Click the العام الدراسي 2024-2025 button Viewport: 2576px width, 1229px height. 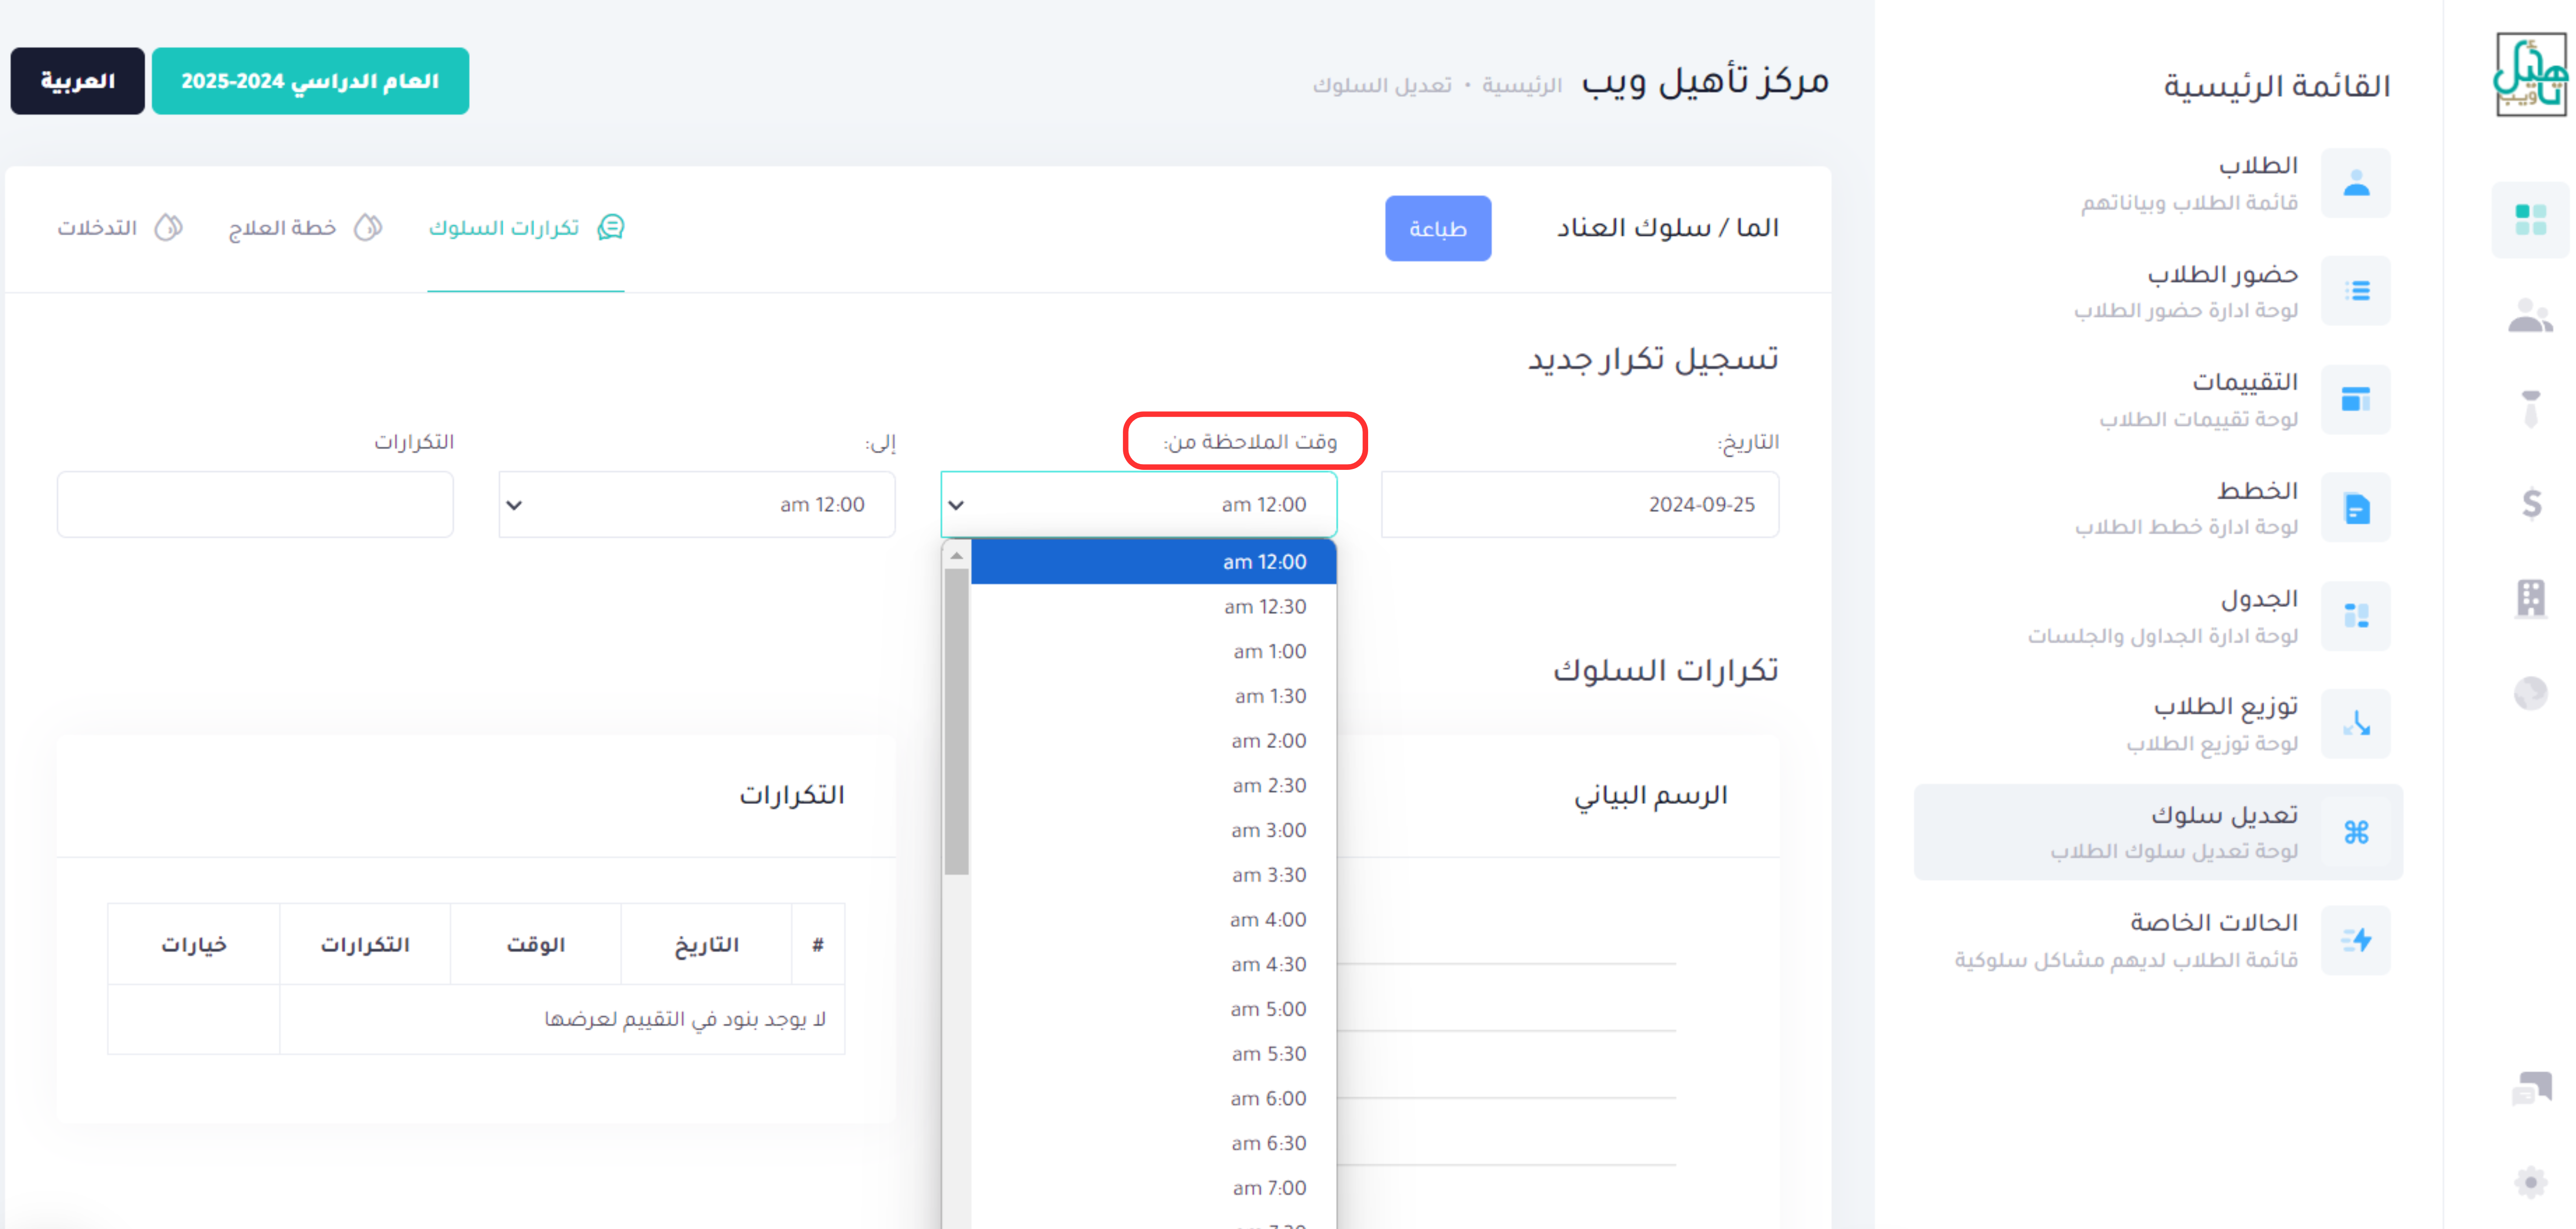310,81
